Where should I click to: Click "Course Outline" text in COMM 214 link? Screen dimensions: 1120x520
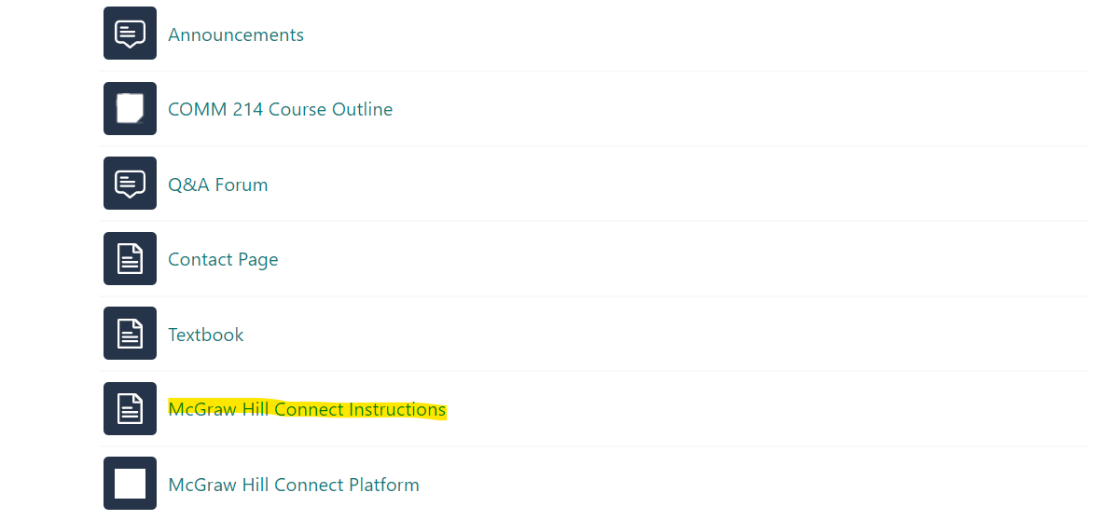330,110
